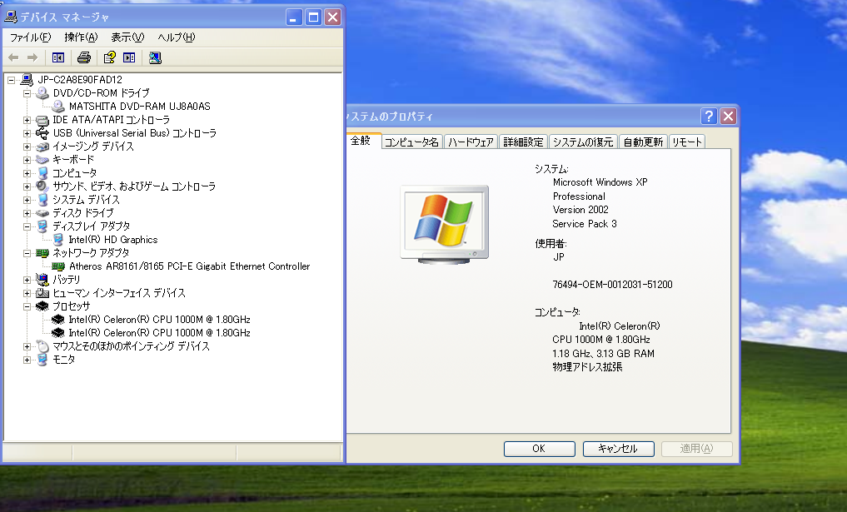Click the ヒューマン インターフェイス デバイス icon
The height and width of the screenshot is (512, 847).
42,293
